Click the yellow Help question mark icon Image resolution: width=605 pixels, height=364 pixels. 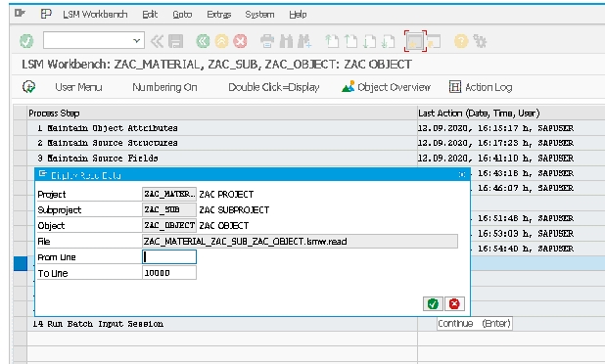[461, 41]
